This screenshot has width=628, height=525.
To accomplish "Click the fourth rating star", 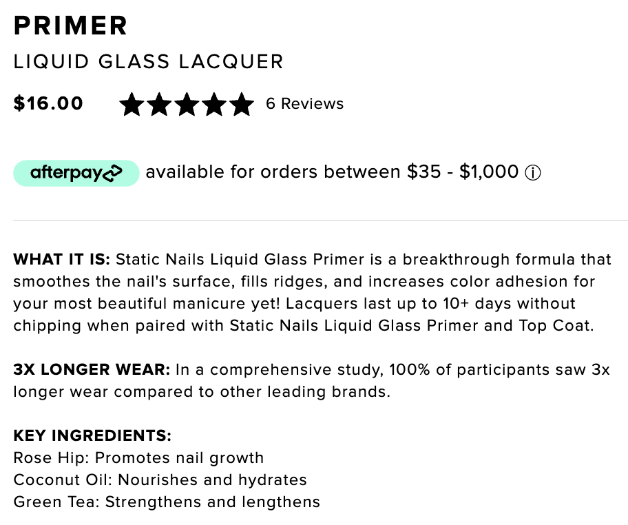I will pos(214,104).
